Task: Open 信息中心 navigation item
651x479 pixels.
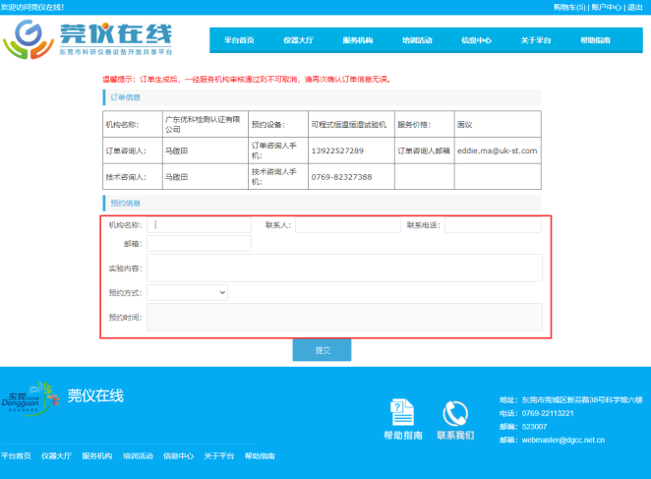Action: (x=476, y=40)
